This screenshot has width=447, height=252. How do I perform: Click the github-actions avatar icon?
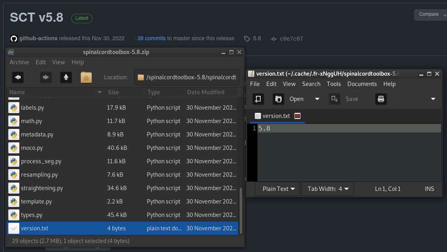13,38
